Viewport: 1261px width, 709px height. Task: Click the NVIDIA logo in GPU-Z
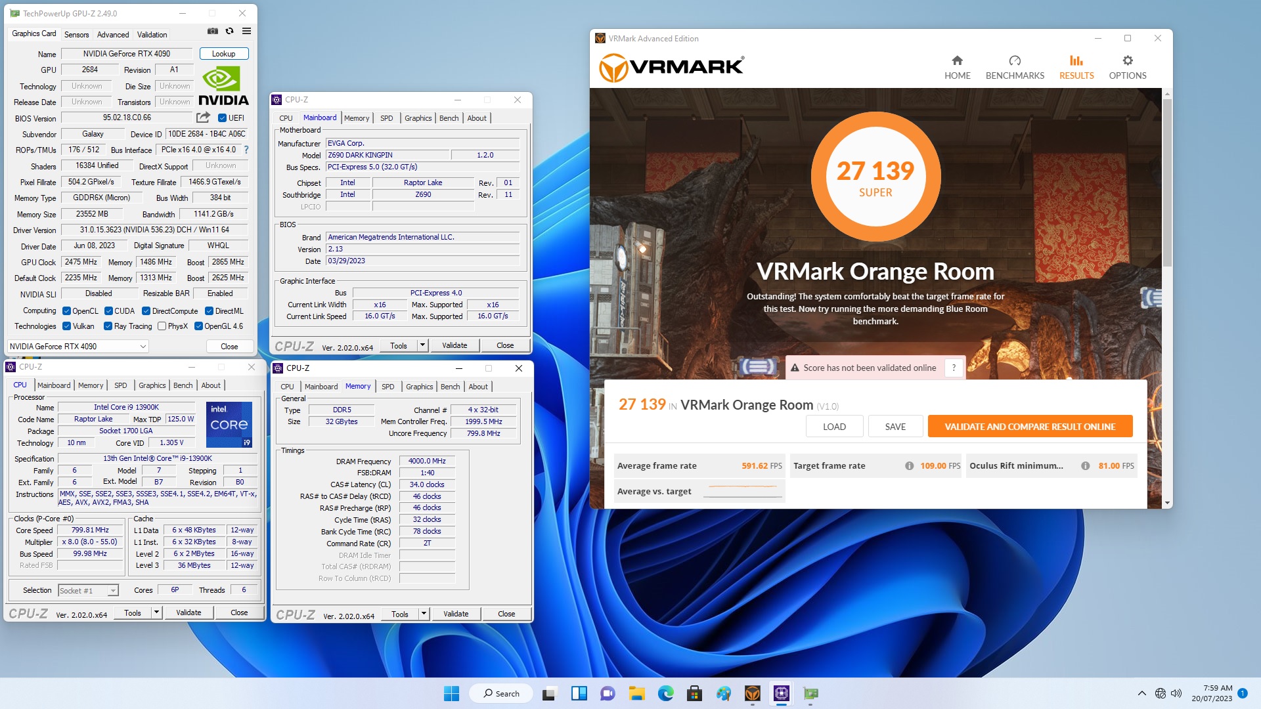[223, 85]
